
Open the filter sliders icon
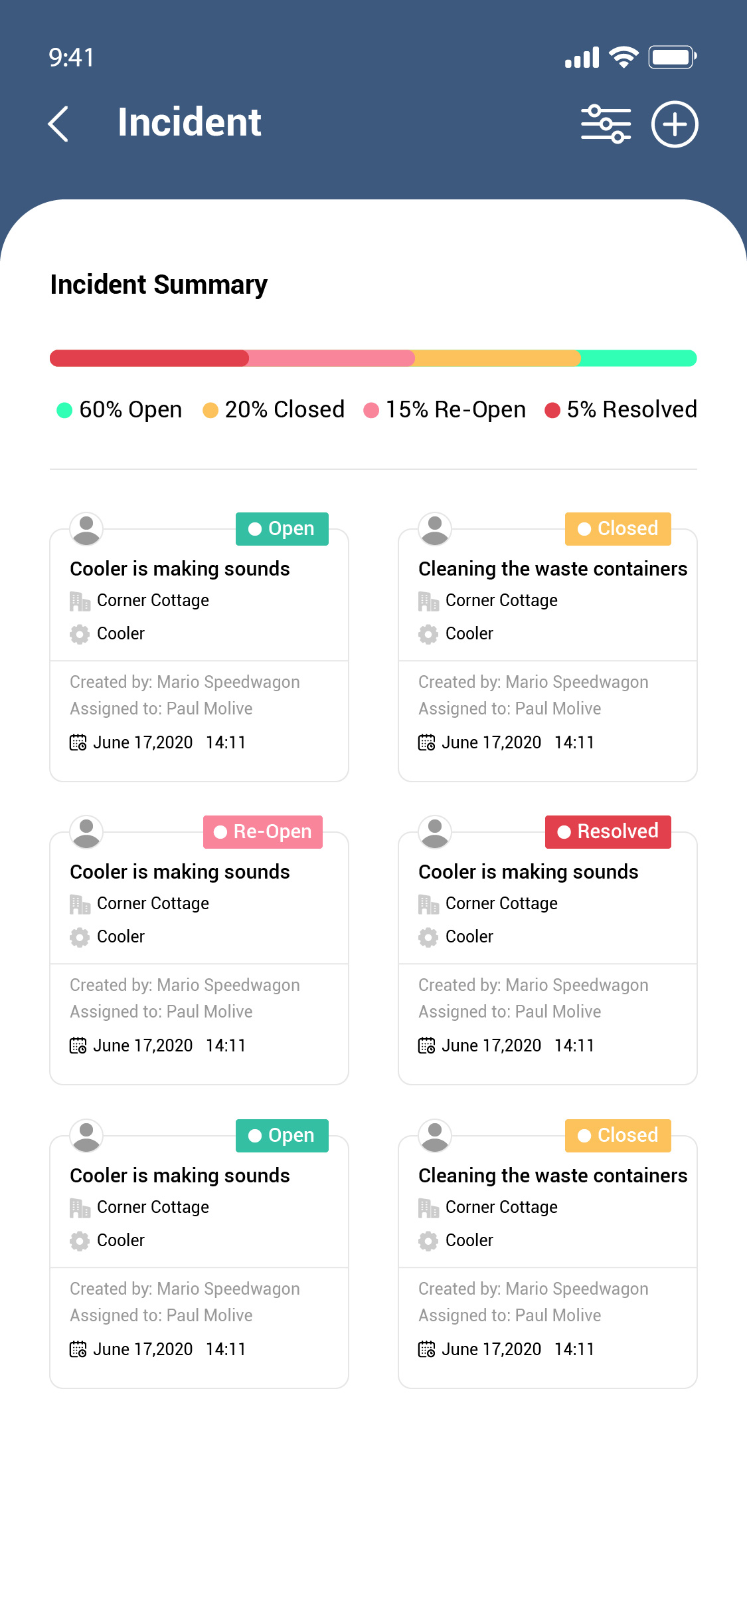[x=606, y=124]
